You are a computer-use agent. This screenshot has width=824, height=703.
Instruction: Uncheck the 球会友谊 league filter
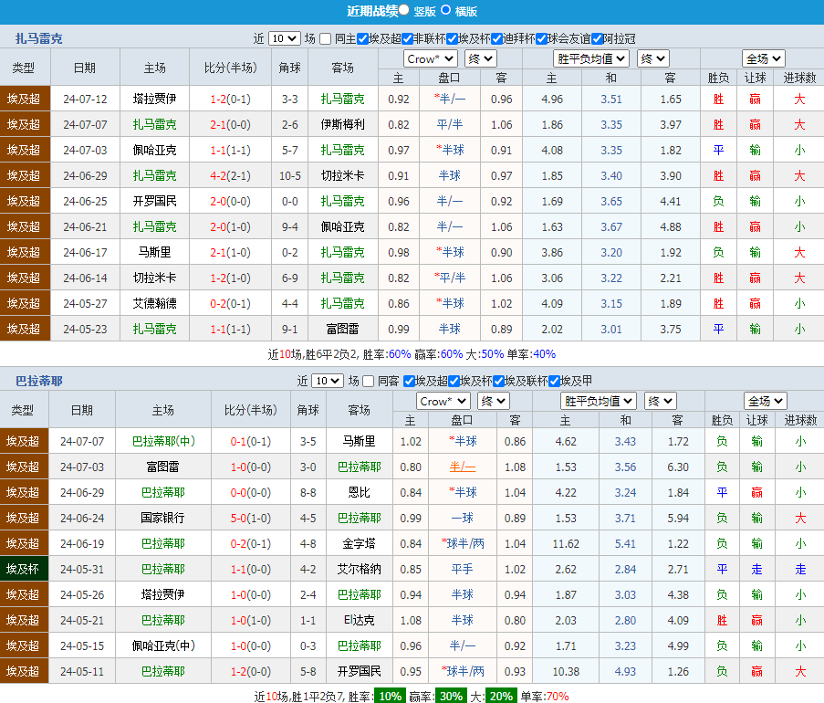(x=541, y=38)
